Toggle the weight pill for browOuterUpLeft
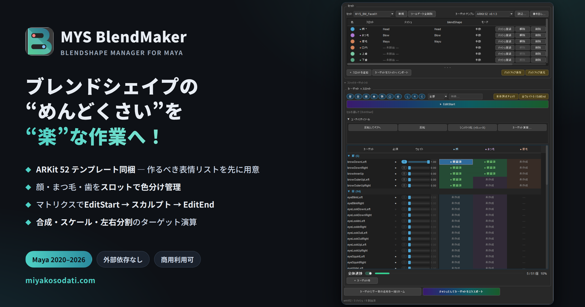This screenshot has height=307, width=585. (x=404, y=179)
